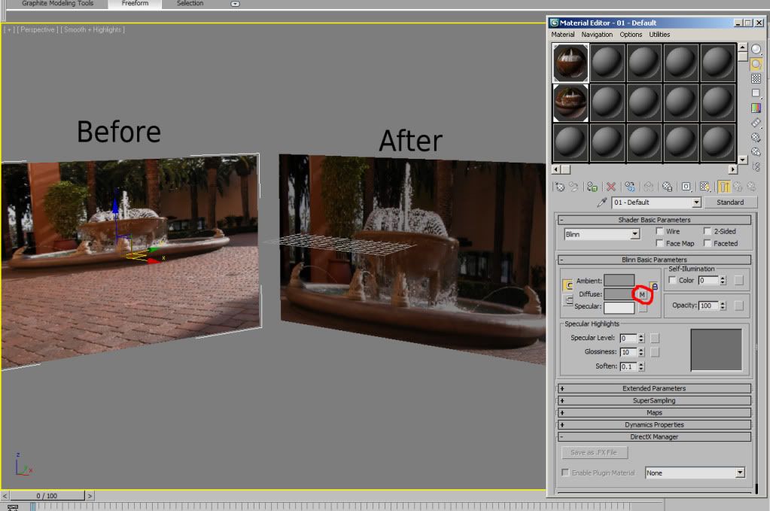The image size is (770, 511).
Task: Select the second material sample sphere
Action: pyautogui.click(x=607, y=62)
